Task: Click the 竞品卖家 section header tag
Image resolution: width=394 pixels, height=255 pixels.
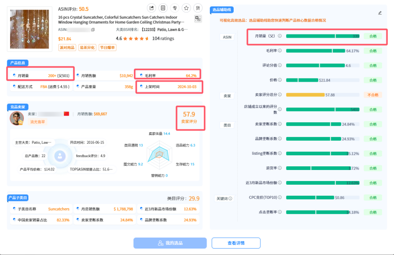Action: click(17, 107)
